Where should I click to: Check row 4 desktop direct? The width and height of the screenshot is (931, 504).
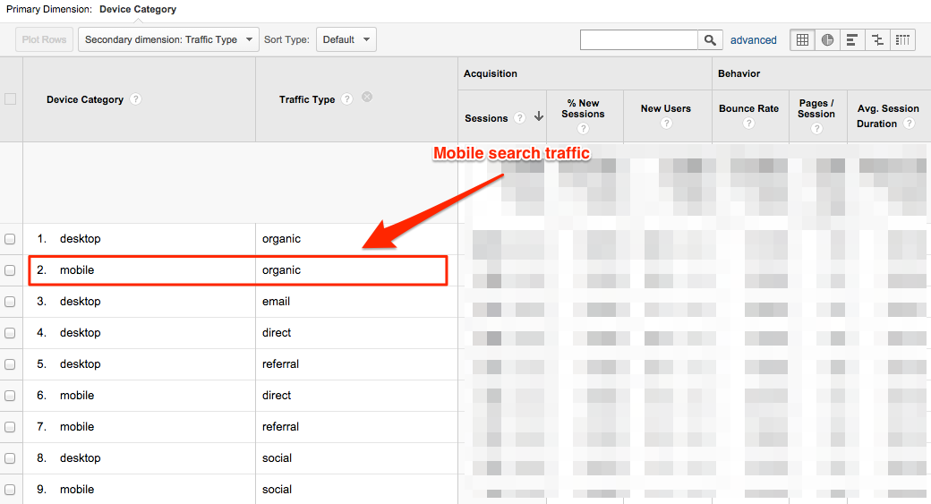10,333
